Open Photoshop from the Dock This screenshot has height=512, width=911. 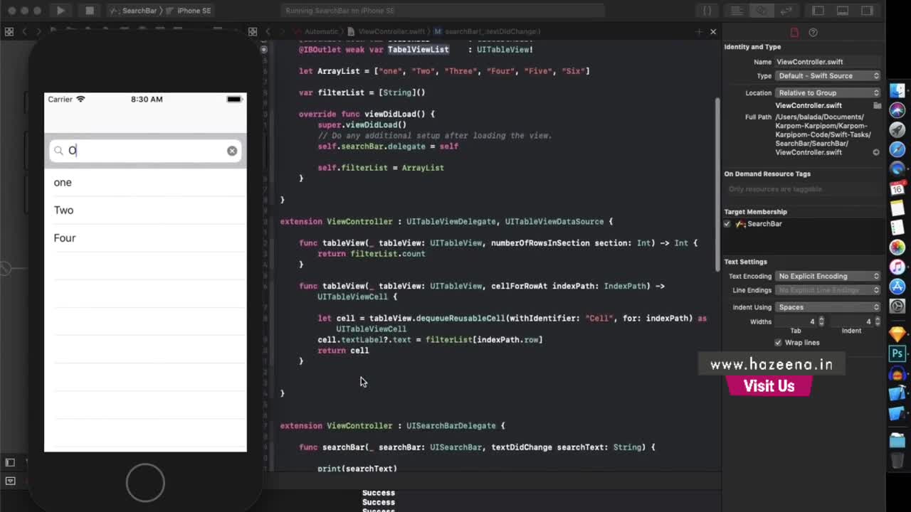897,353
